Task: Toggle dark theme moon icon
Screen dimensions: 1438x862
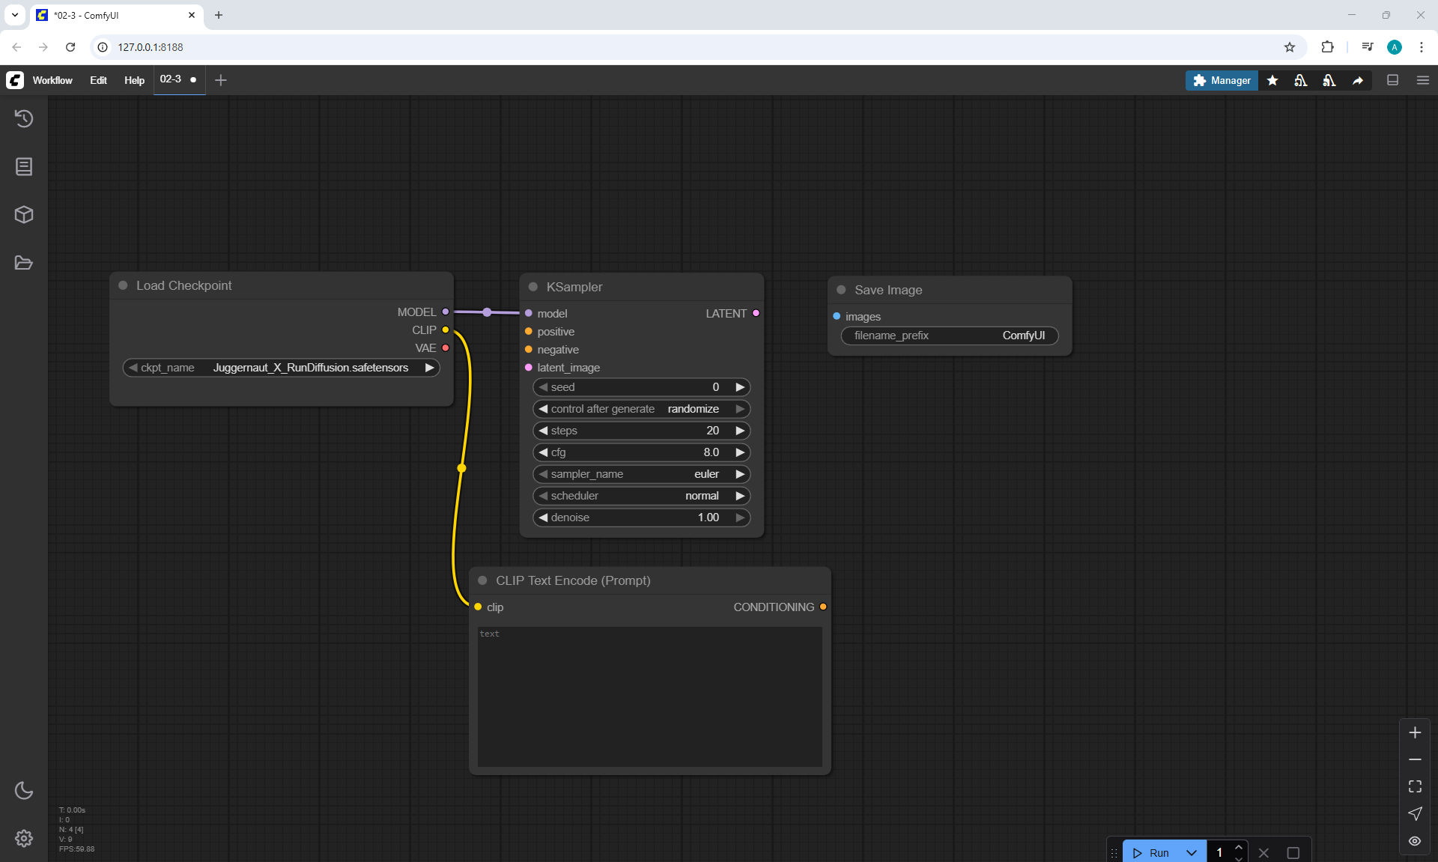Action: 24,790
